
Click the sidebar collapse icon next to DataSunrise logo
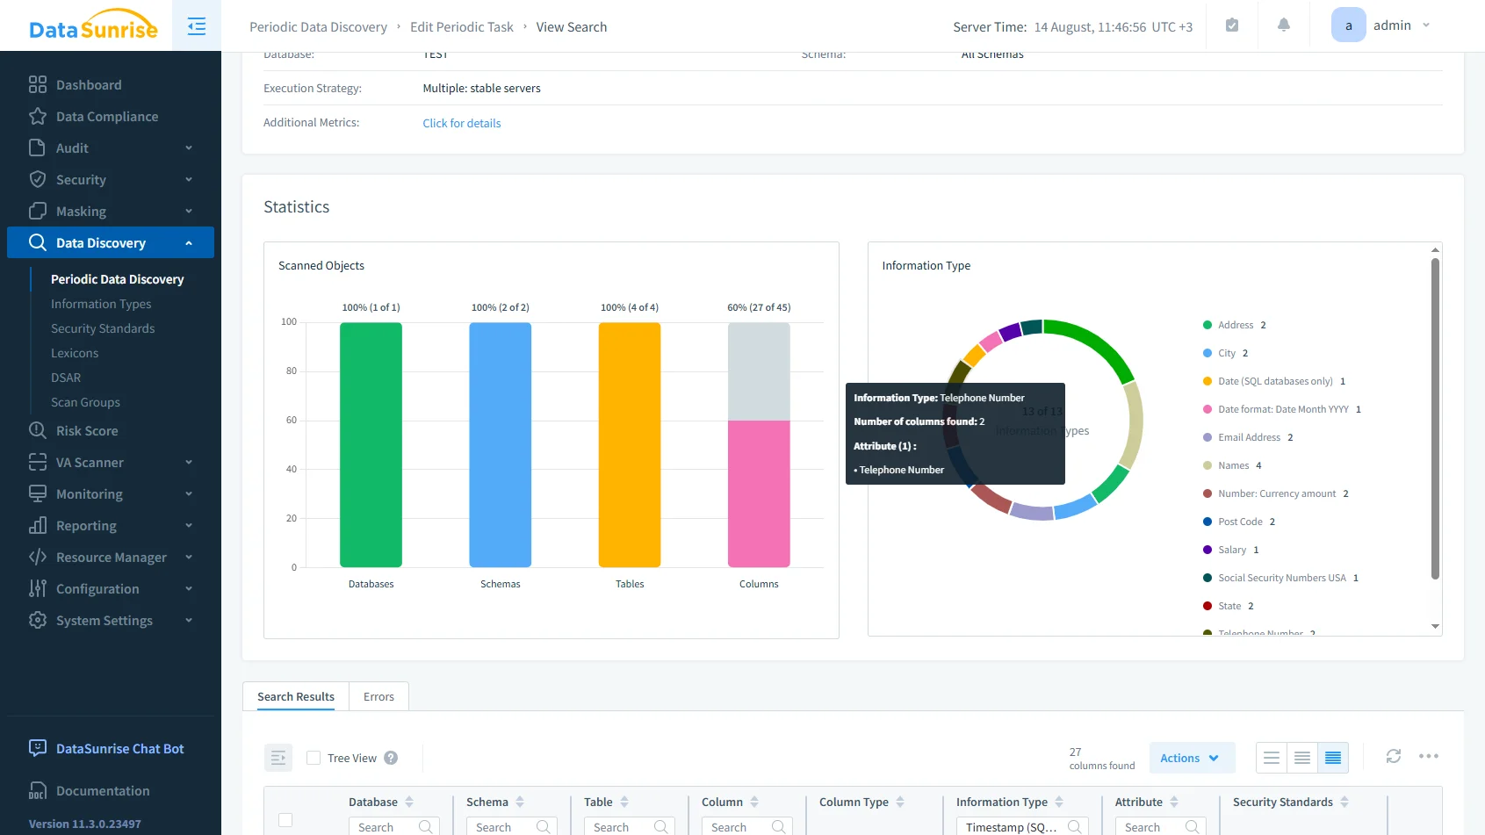[196, 25]
